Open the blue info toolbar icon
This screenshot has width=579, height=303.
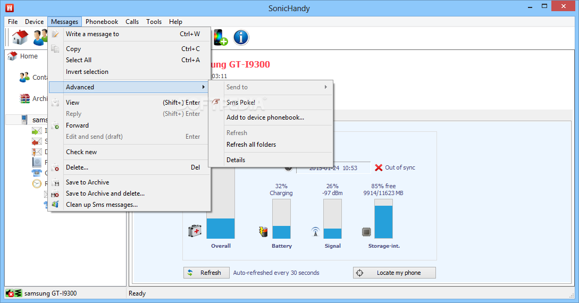[241, 37]
